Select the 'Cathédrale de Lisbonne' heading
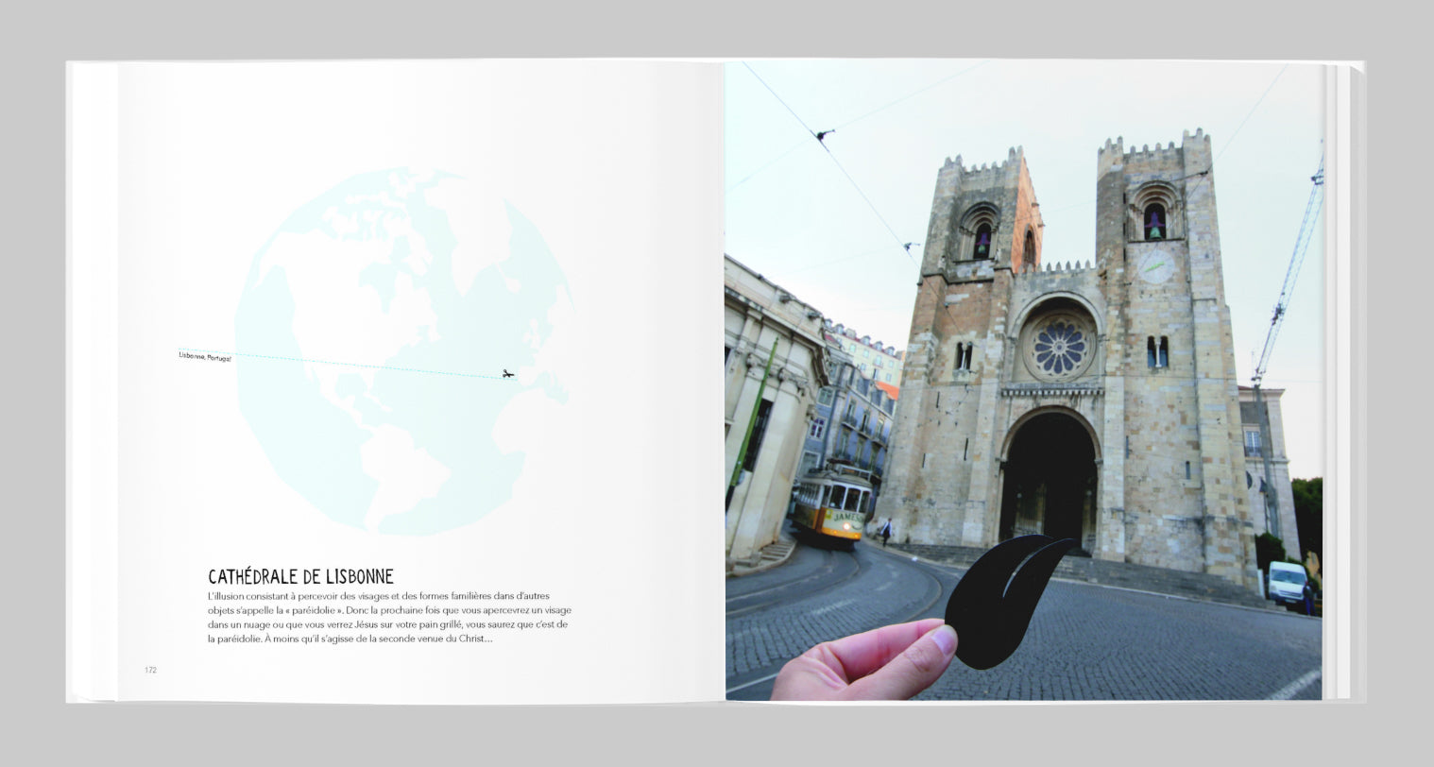This screenshot has width=1434, height=767. click(300, 576)
